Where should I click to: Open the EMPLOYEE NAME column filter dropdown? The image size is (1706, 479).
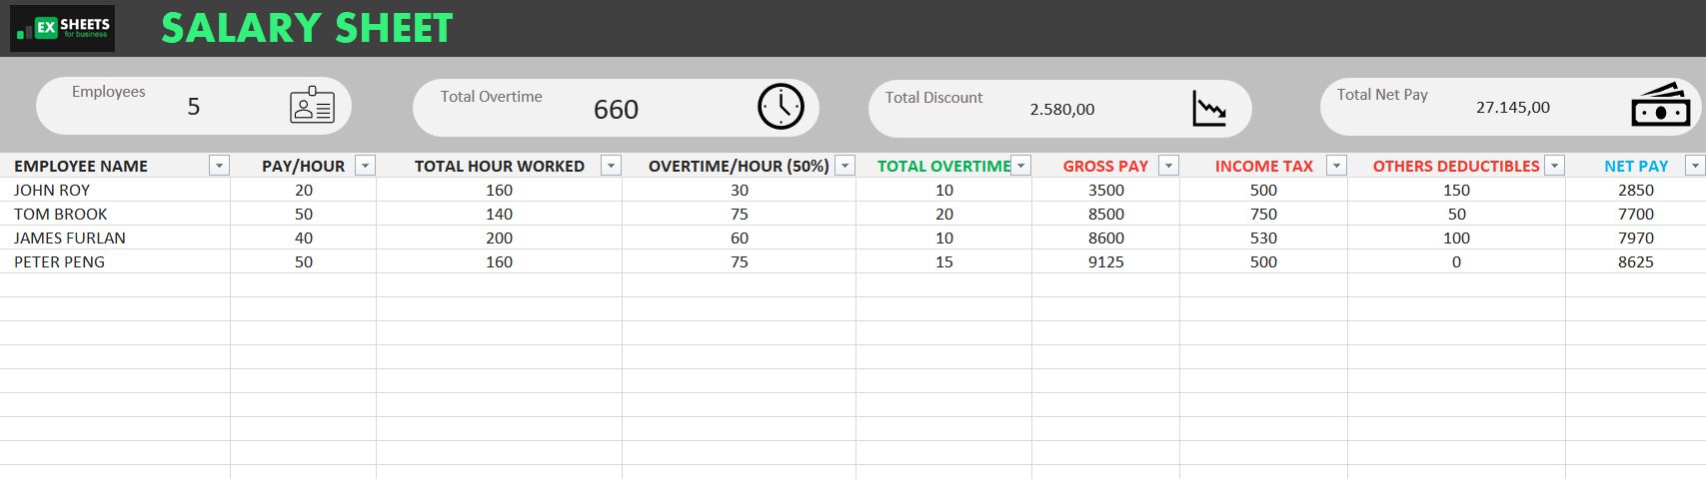[x=219, y=166]
